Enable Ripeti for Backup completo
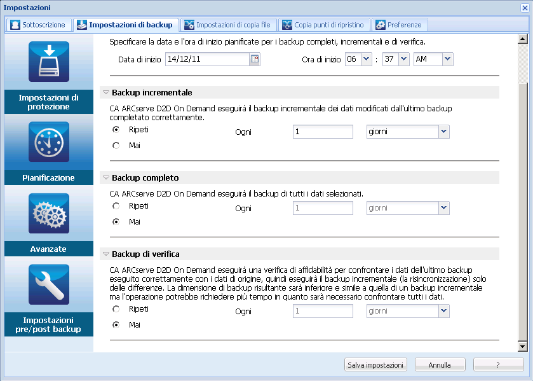Screen dimensions: 533x381 pos(116,206)
